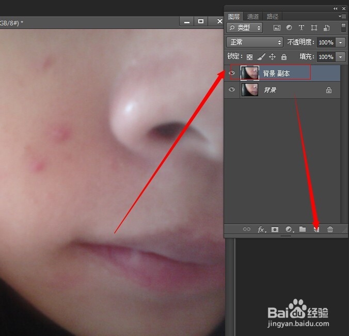
Task: Switch to the 通道 tab
Action: (x=253, y=17)
